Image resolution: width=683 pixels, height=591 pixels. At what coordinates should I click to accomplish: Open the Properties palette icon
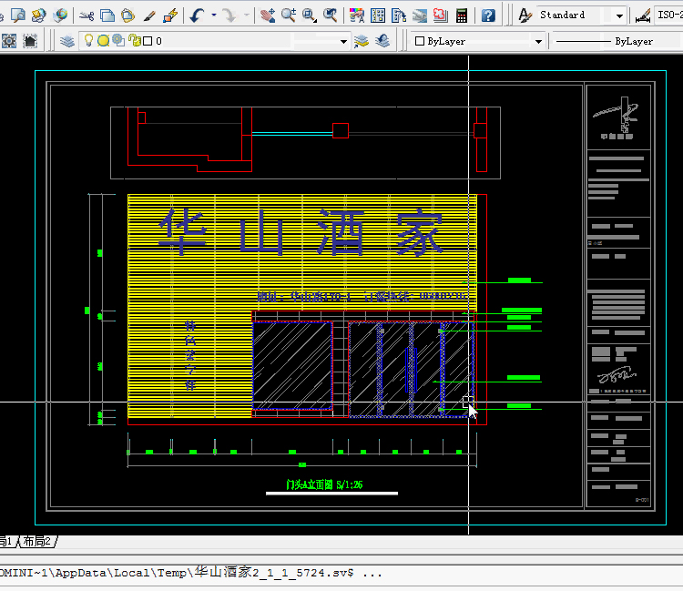(357, 15)
